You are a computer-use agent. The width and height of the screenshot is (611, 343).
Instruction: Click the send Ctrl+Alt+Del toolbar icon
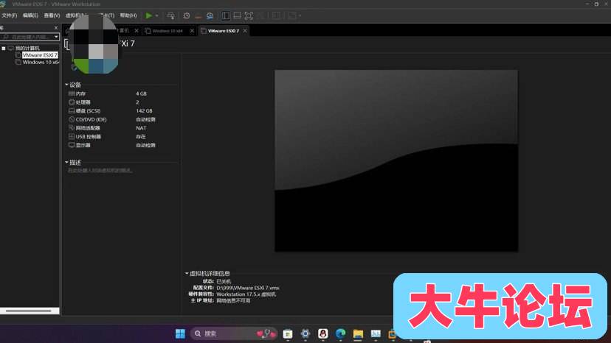click(170, 15)
